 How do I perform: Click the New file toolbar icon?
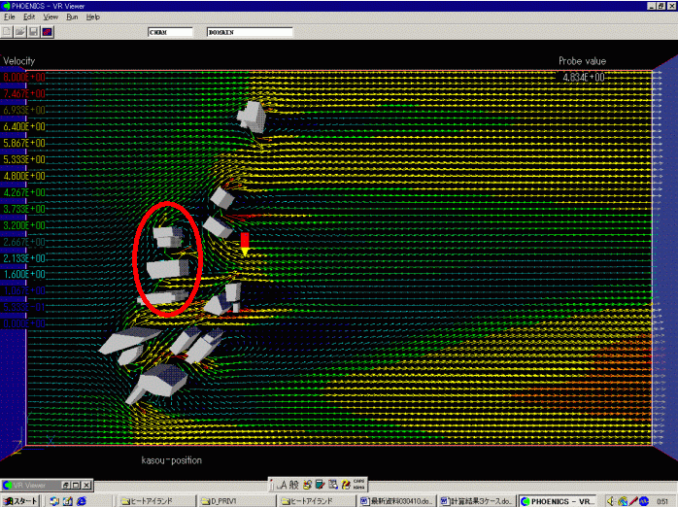pyautogui.click(x=8, y=32)
